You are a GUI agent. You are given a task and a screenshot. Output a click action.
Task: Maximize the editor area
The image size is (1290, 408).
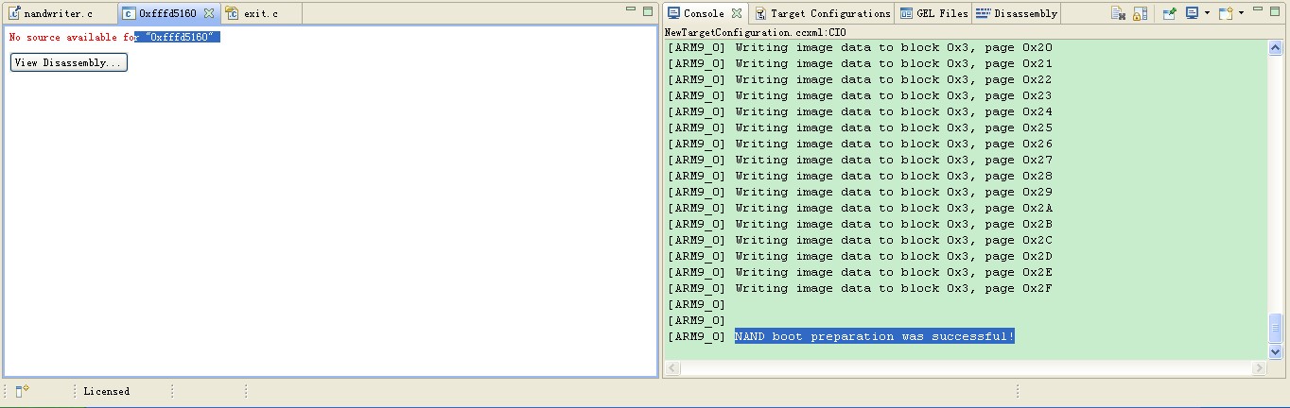(x=648, y=10)
